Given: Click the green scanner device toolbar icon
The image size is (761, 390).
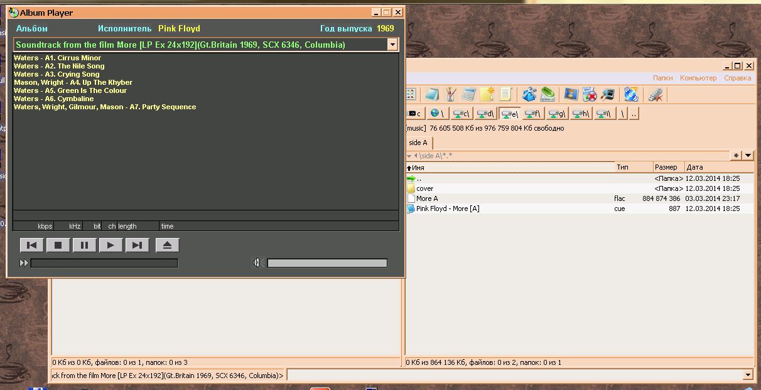Looking at the screenshot, I should pyautogui.click(x=548, y=94).
